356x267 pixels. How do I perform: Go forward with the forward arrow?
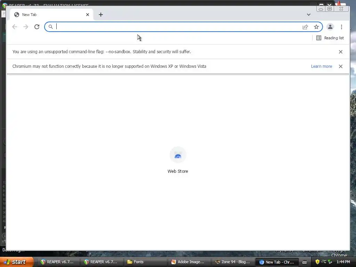(x=26, y=27)
